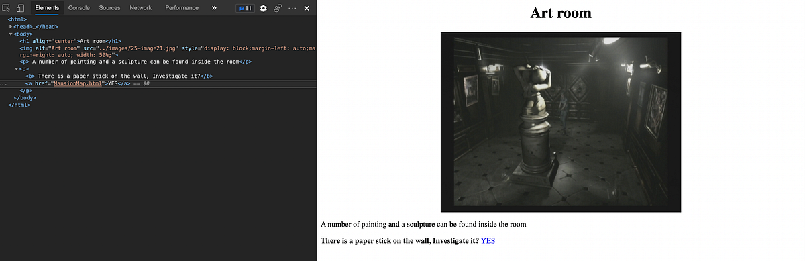Image resolution: width=805 pixels, height=261 pixels.
Task: Switch to the Elements tab
Action: (x=47, y=8)
